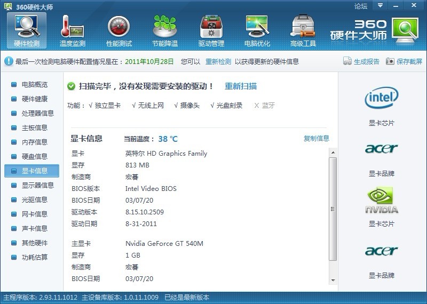This screenshot has width=427, height=304.
Task: Click 已经是最新版本 in the status bar
Action: (x=187, y=297)
